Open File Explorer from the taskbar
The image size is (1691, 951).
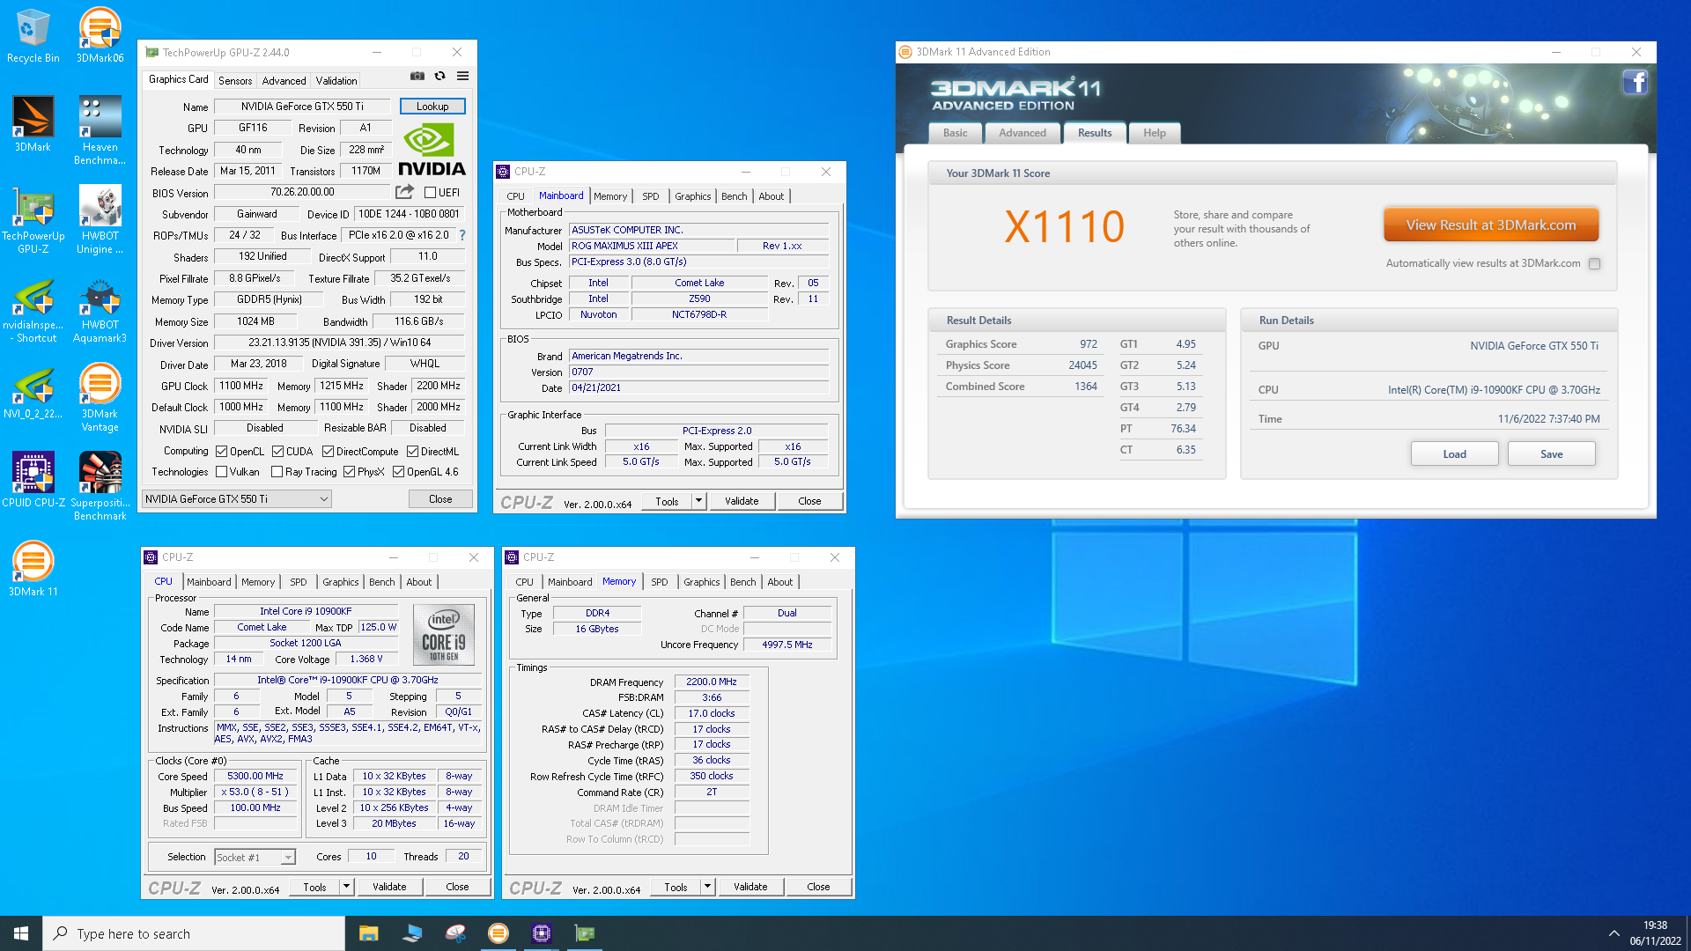click(368, 933)
